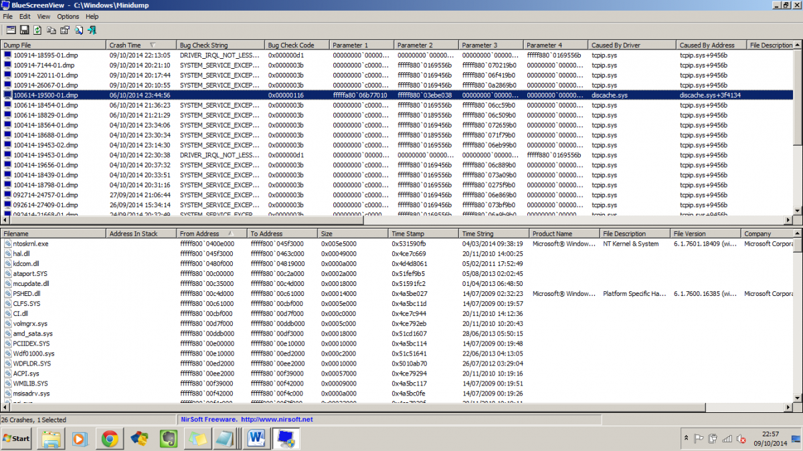Sort by Caused By Driver column
Image resolution: width=803 pixels, height=451 pixels.
632,45
